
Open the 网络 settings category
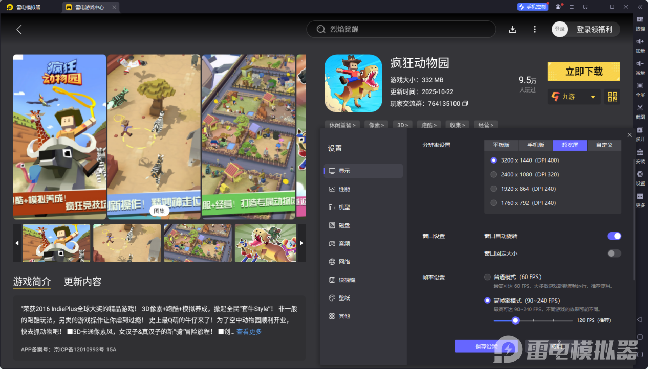363,262
